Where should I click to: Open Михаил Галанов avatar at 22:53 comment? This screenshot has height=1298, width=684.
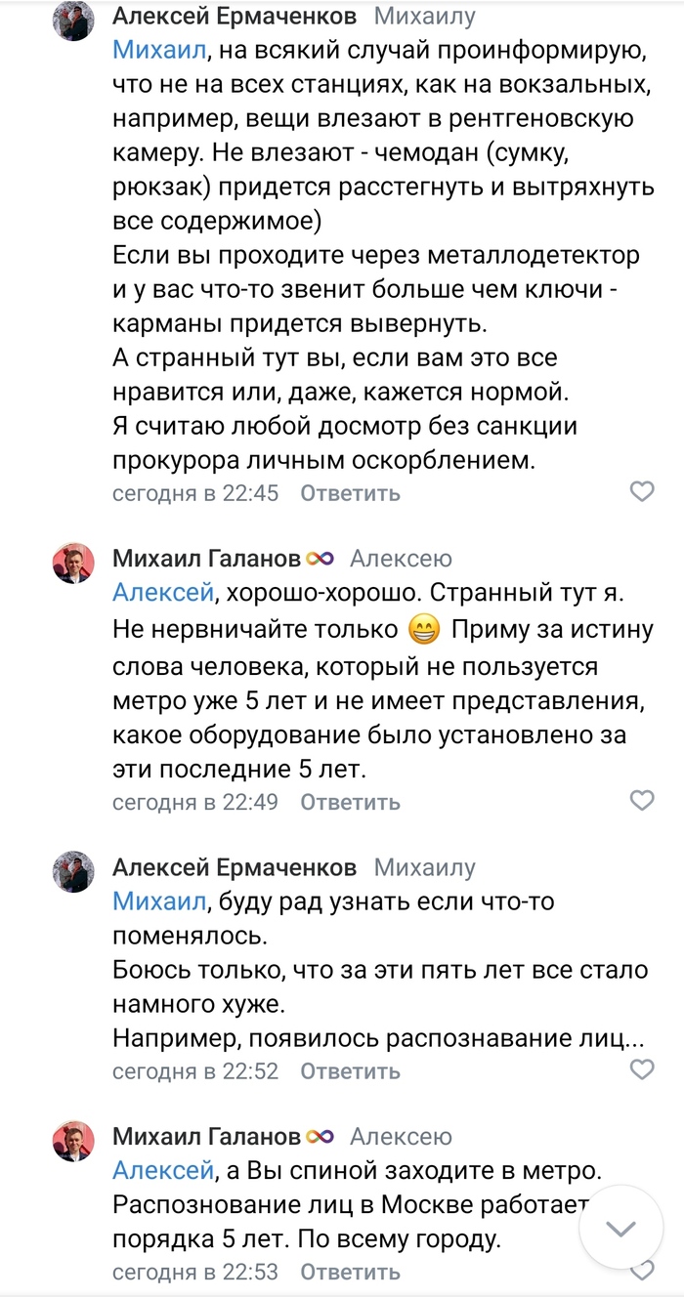[x=73, y=1140]
